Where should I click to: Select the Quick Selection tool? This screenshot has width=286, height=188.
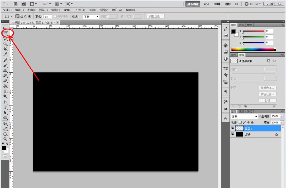(5, 43)
